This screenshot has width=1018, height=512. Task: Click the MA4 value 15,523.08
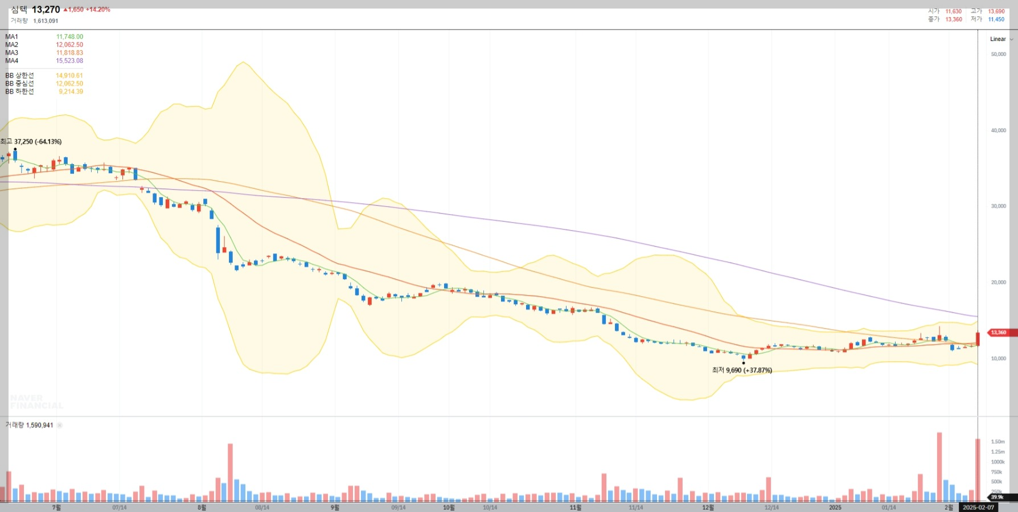(x=69, y=61)
